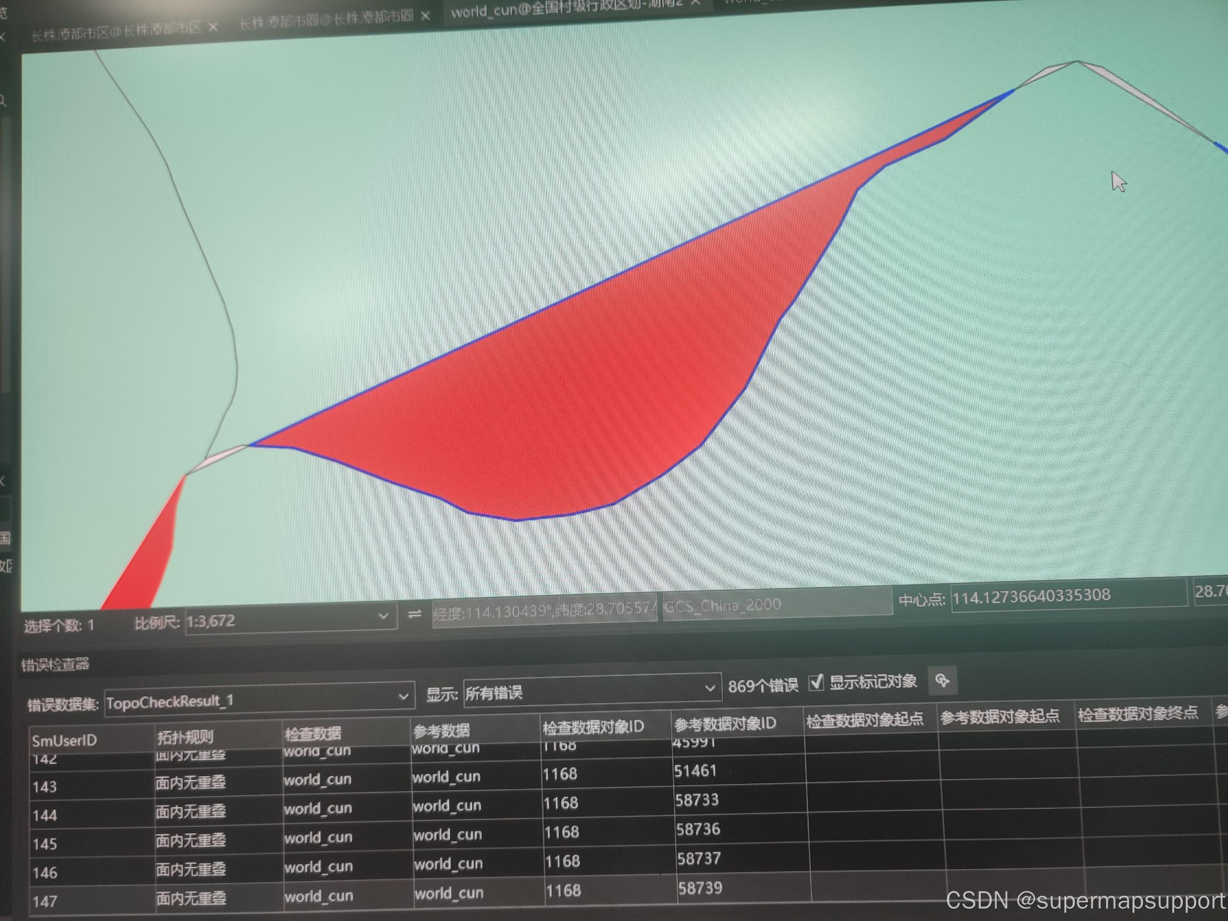The image size is (1228, 921).
Task: Click the locate error icon beside 显示标记对象
Action: tap(942, 681)
